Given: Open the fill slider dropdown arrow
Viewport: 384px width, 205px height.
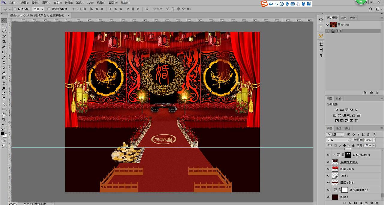Looking at the screenshot, I should coord(374,145).
